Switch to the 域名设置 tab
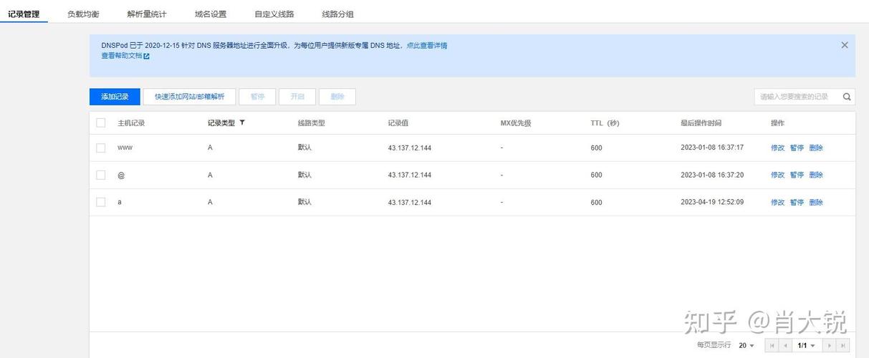The height and width of the screenshot is (358, 869). [x=211, y=14]
